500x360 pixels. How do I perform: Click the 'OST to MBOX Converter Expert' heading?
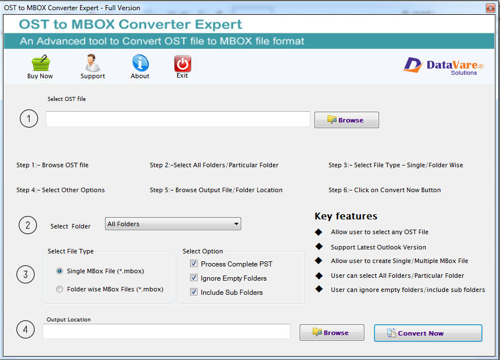(x=131, y=24)
